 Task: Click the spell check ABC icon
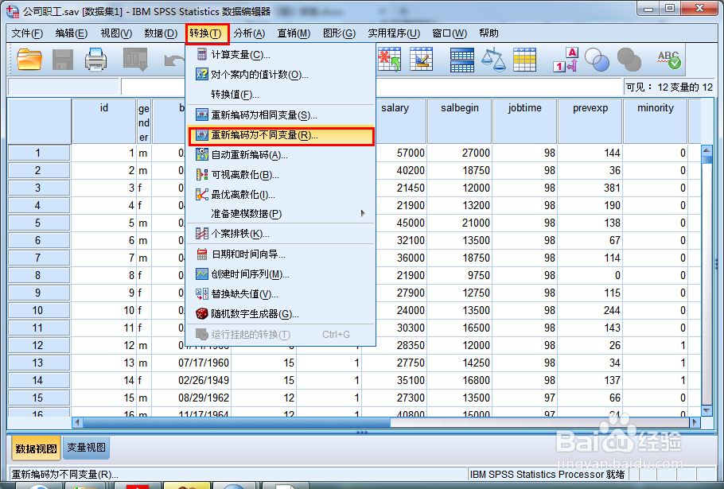pos(669,60)
